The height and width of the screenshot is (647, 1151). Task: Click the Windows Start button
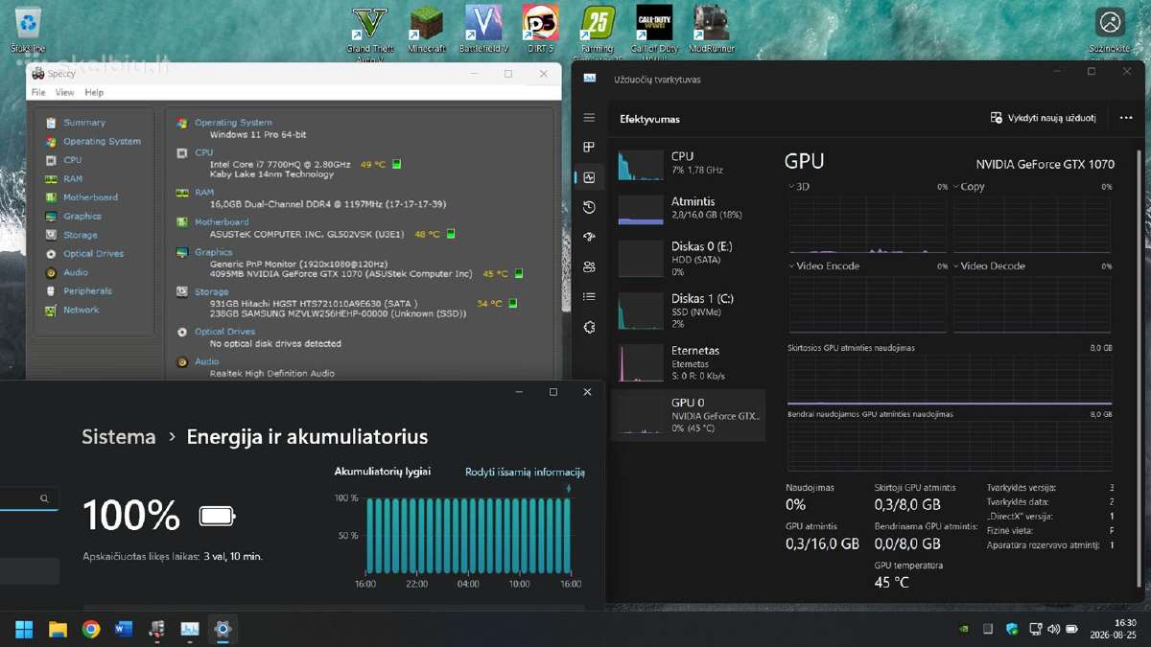tap(24, 630)
